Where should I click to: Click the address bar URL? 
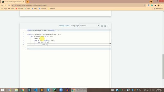click(x=30, y=5)
